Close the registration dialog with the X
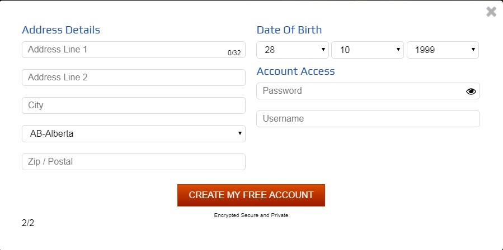The image size is (503, 250). [x=491, y=12]
